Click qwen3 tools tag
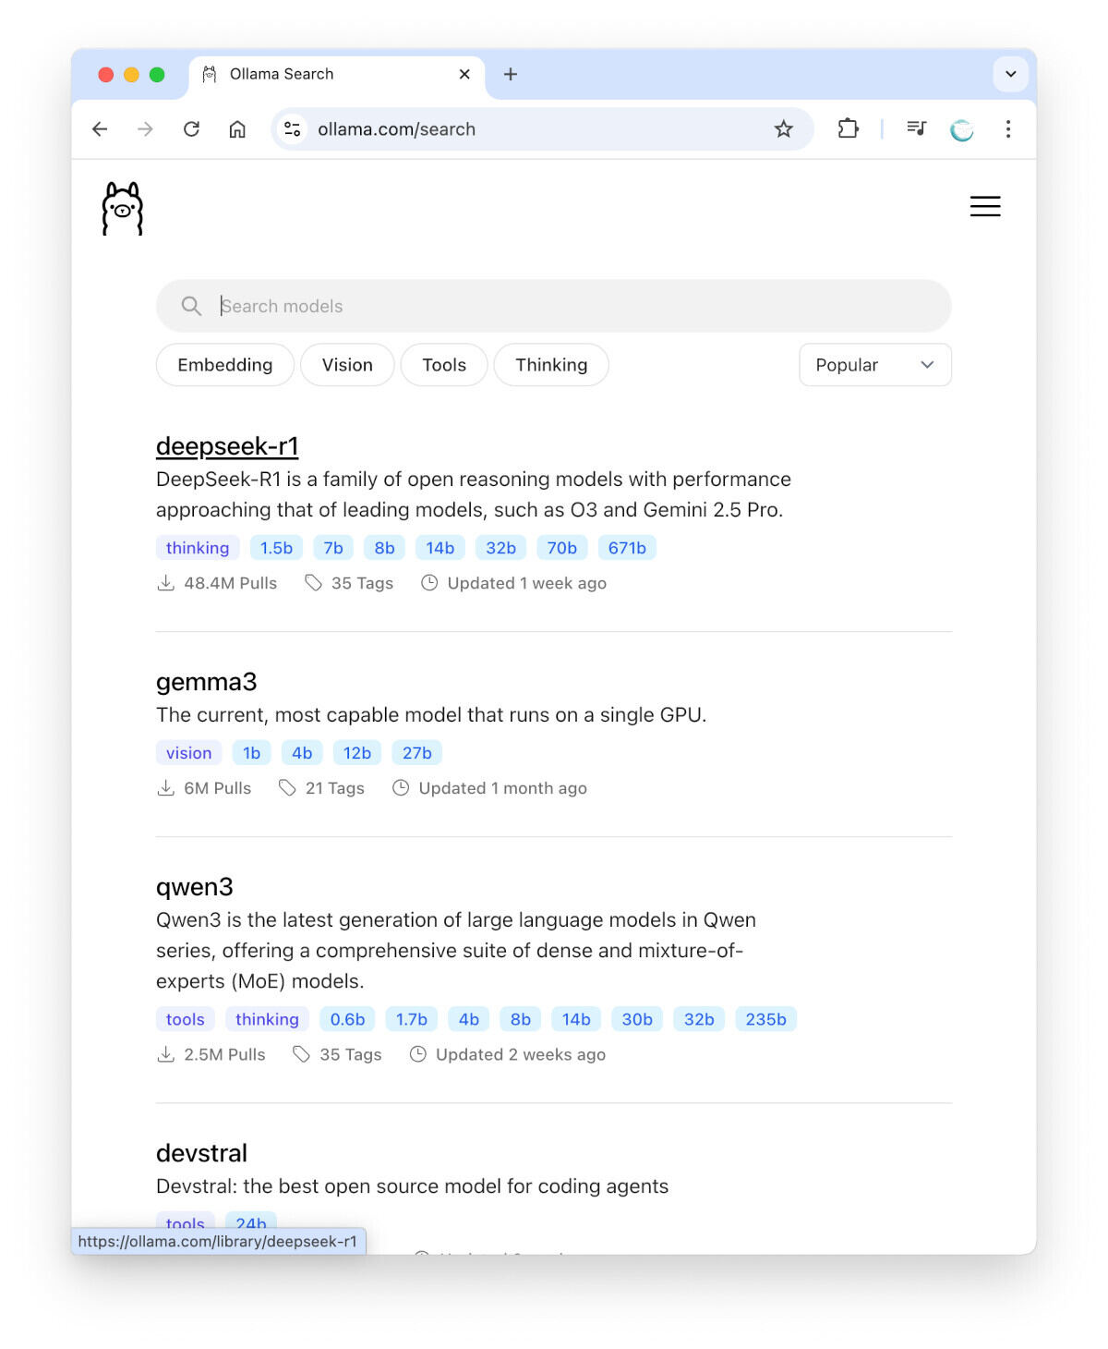1108x1349 pixels. coord(186,1019)
